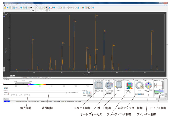Click the black monitor toolbar icon
Viewport: 170px width, 117px height.
click(x=31, y=8)
